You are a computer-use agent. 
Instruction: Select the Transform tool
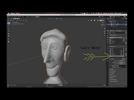[9, 36]
